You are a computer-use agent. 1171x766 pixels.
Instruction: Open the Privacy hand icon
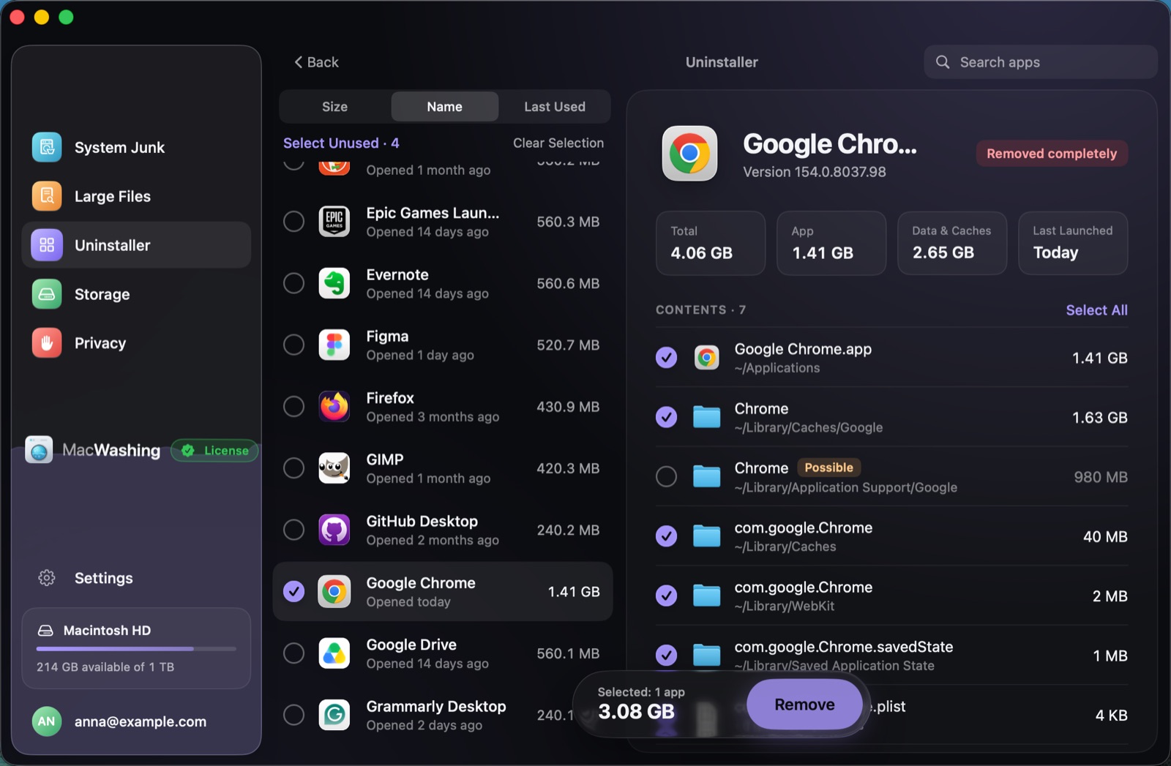[x=47, y=343]
